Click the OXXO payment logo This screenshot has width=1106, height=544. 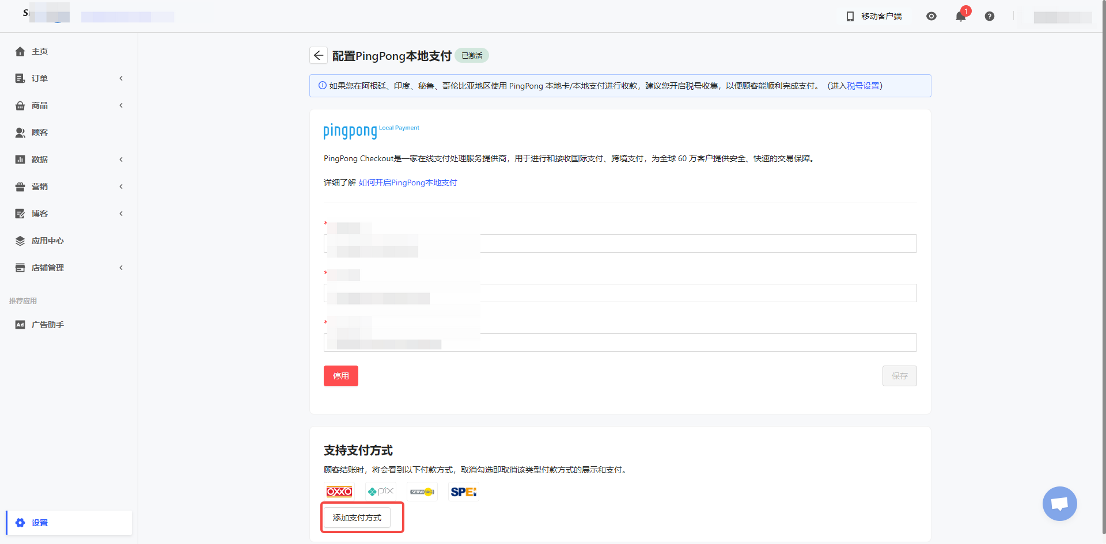(339, 492)
